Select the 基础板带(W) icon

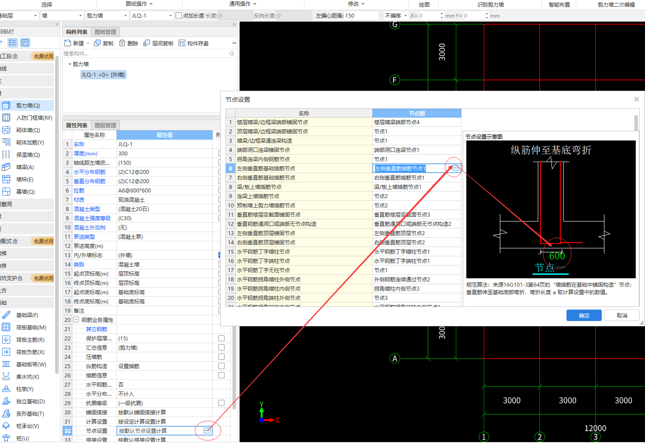click(x=6, y=364)
